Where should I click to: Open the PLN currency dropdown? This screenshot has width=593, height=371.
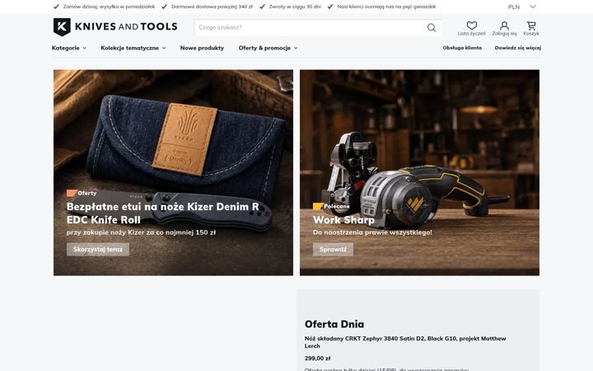click(522, 7)
